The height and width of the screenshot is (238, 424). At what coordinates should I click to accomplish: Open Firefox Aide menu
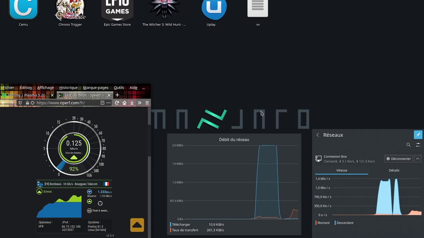(x=133, y=88)
